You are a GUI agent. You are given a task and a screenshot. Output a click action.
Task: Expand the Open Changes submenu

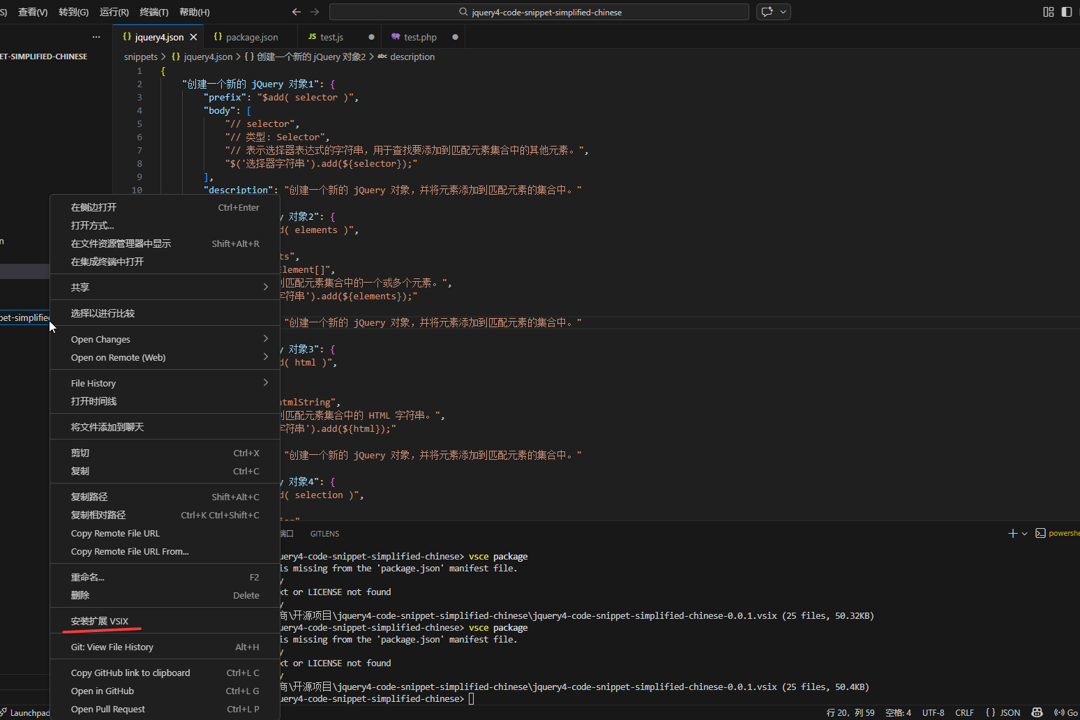click(165, 339)
